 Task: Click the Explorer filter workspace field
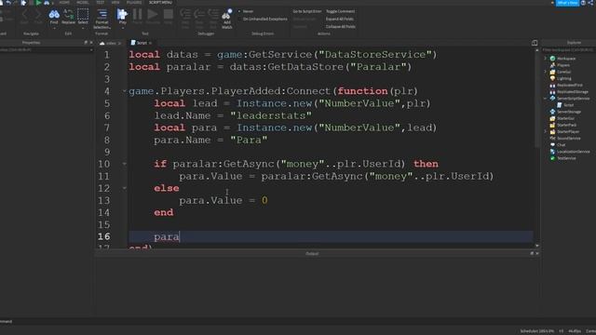coord(569,49)
